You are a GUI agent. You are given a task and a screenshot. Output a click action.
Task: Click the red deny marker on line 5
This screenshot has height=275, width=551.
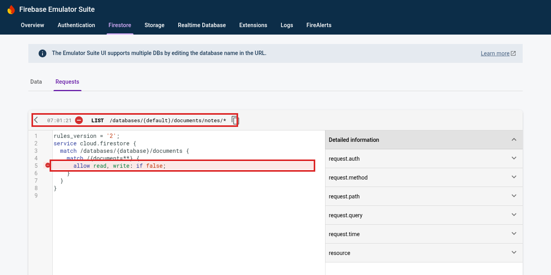pyautogui.click(x=48, y=165)
